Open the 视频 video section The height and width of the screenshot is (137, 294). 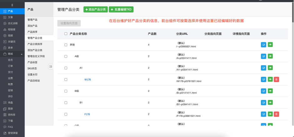[12, 35]
